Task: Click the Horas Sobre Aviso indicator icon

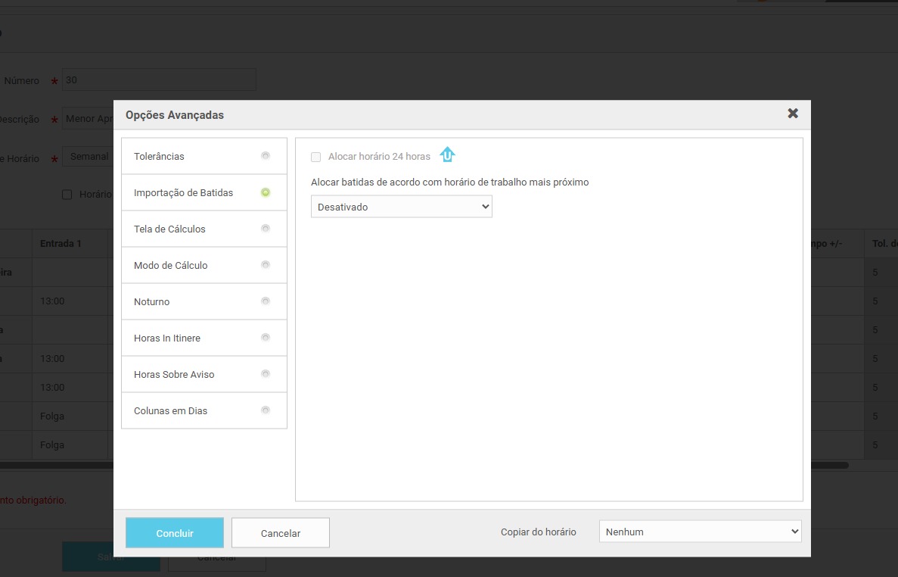Action: [265, 374]
